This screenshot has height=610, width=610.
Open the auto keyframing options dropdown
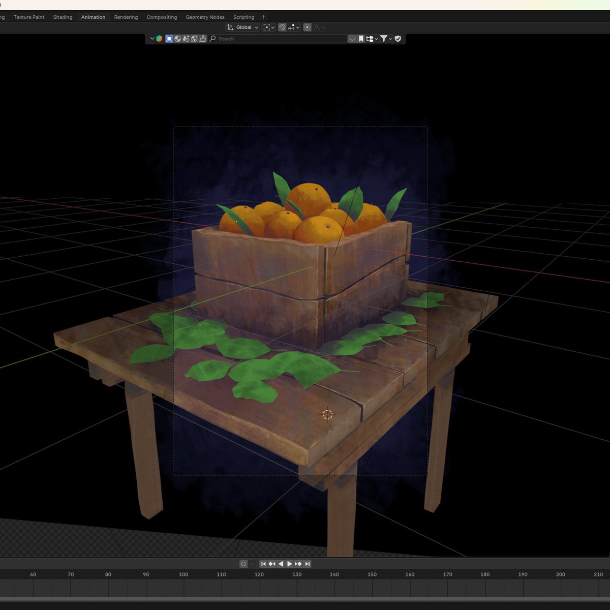(x=252, y=564)
